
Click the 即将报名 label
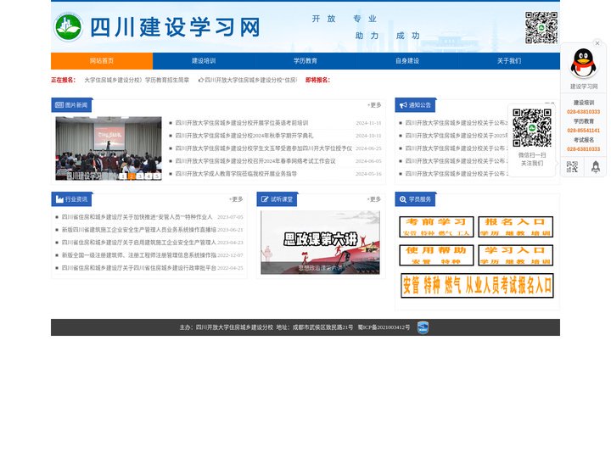pyautogui.click(x=317, y=80)
